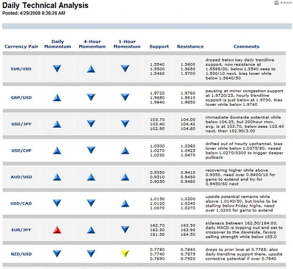Click USD/CAD 1-hour momentum up arrow
The image size is (293, 269).
pyautogui.click(x=125, y=204)
